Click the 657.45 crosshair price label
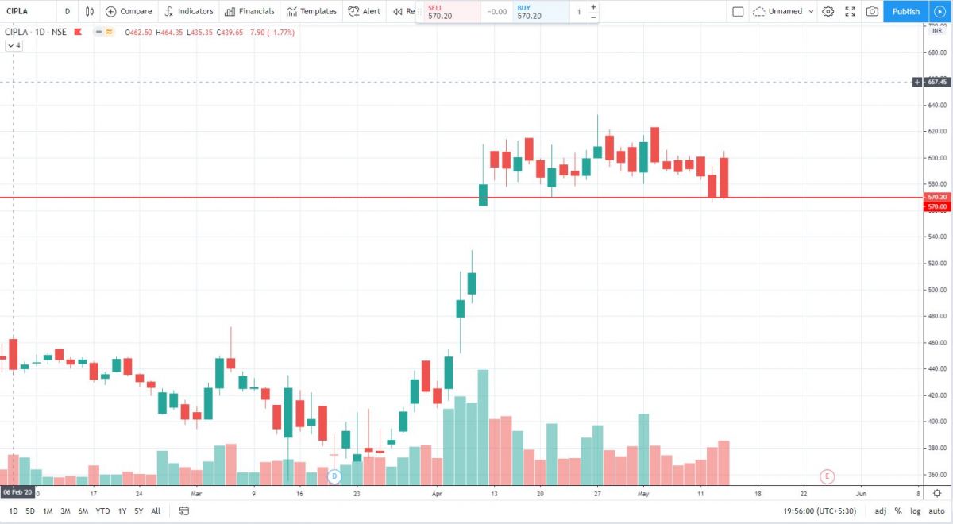This screenshot has height=524, width=953. [938, 82]
